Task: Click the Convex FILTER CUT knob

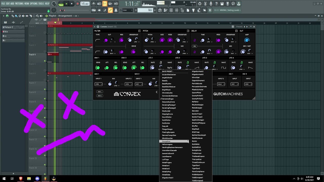Action: pyautogui.click(x=106, y=40)
